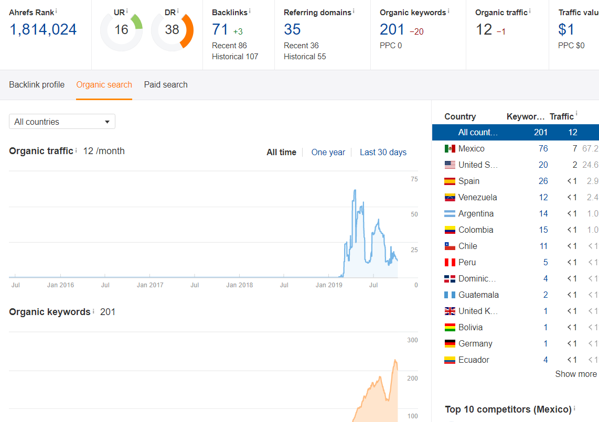
Task: Switch chart range to Last 30 days
Action: click(383, 153)
